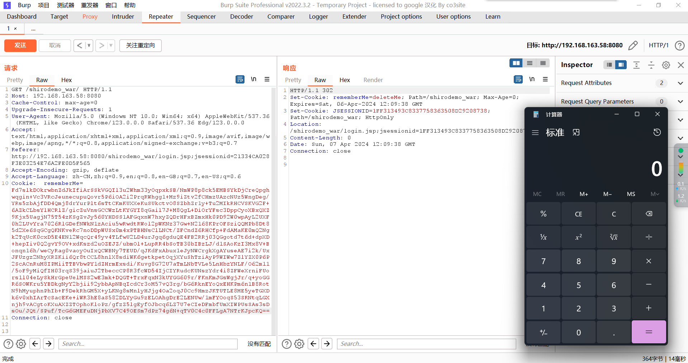Go to next response search match

pos(327,344)
